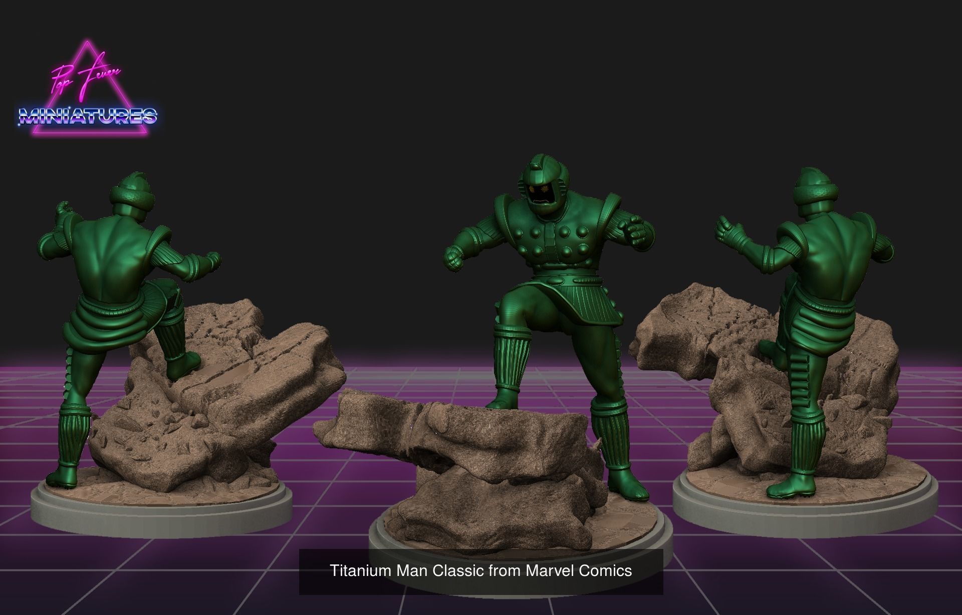
Task: Click caption 'Titanium Man Classic from Marvel Comics'
Action: point(481,570)
